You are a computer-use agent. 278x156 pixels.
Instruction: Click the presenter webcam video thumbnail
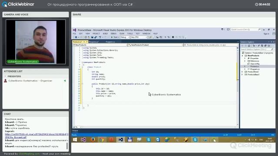(x=36, y=42)
